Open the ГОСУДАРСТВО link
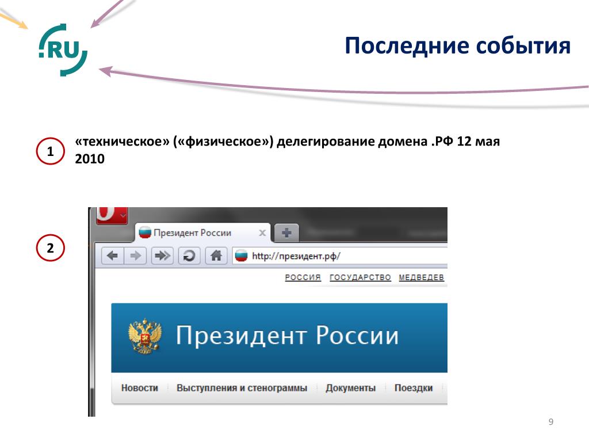The height and width of the screenshot is (442, 589). coord(360,277)
